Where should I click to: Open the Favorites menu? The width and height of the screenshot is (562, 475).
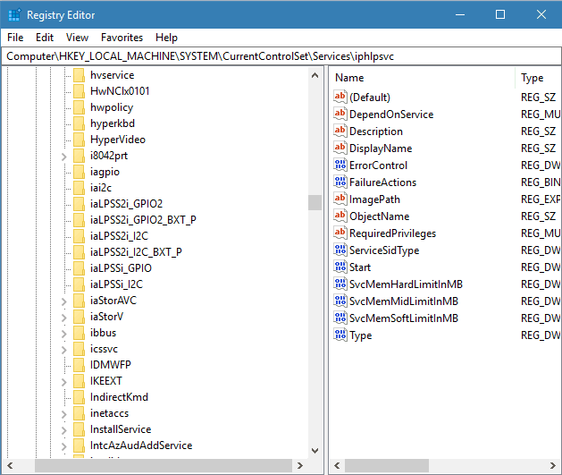click(x=122, y=38)
